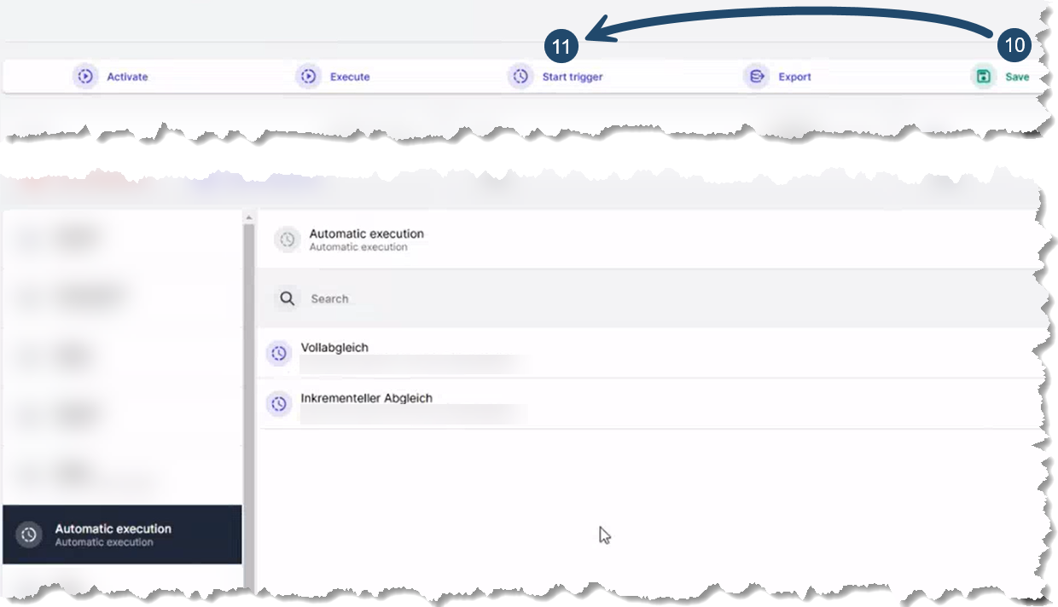Click the Execute label
The width and height of the screenshot is (1058, 607).
pyautogui.click(x=350, y=77)
